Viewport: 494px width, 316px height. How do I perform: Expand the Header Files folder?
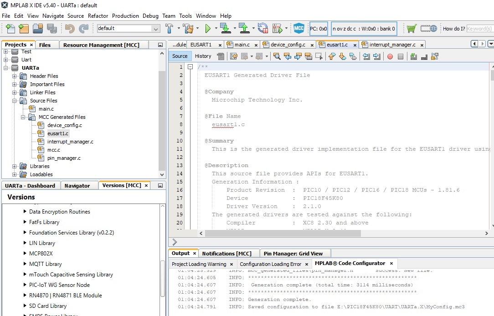click(x=15, y=76)
